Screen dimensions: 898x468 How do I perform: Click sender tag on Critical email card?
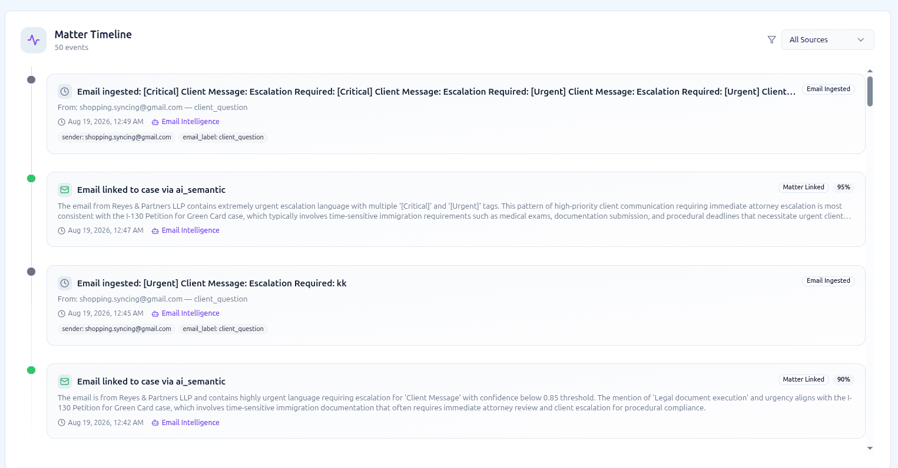coord(117,137)
